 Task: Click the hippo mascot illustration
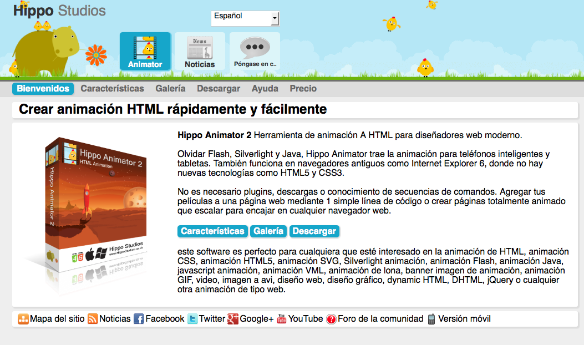click(48, 52)
